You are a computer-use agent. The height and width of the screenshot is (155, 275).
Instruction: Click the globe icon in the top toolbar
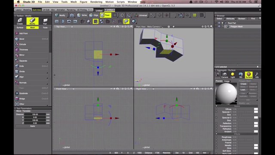[180, 15]
